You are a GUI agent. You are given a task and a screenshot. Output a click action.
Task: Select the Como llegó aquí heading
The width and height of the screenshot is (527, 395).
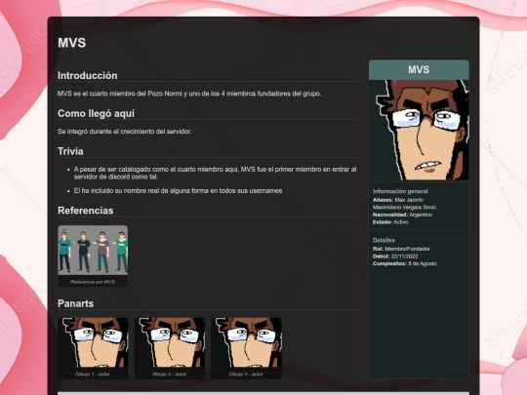coord(96,113)
